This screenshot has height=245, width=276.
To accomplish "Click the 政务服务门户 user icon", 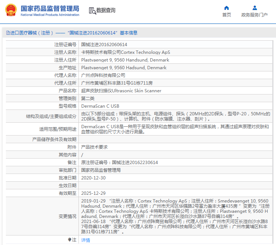I will (254, 8).
